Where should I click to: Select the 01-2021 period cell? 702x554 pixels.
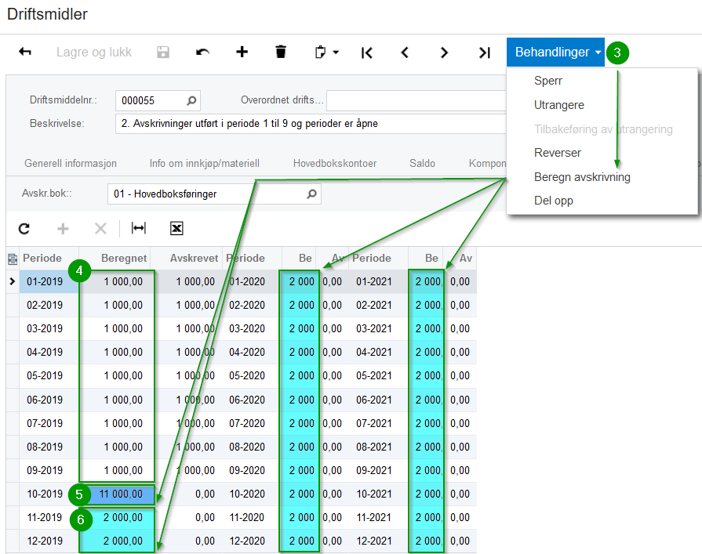point(378,281)
